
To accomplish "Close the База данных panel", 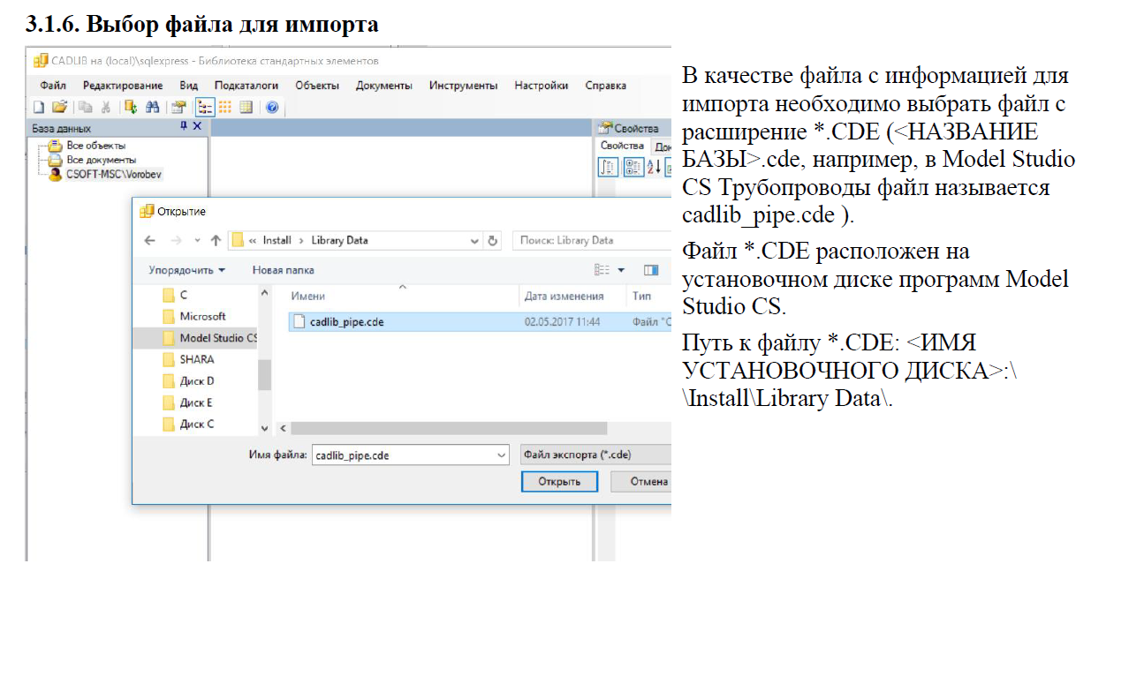I will tap(197, 127).
